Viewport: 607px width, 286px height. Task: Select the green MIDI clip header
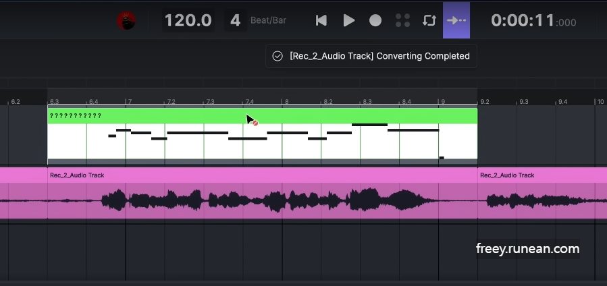[263, 115]
